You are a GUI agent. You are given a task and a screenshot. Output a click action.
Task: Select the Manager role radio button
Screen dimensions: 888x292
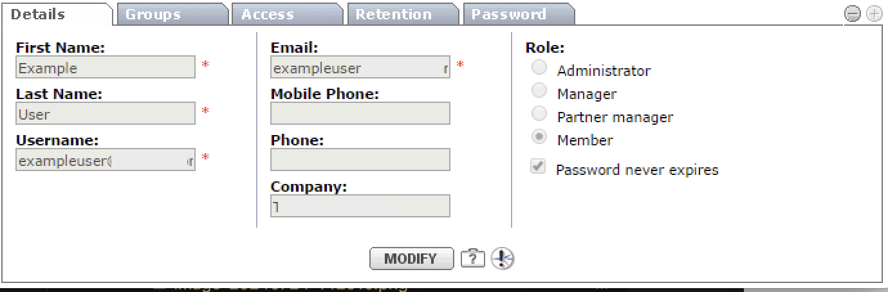(541, 91)
